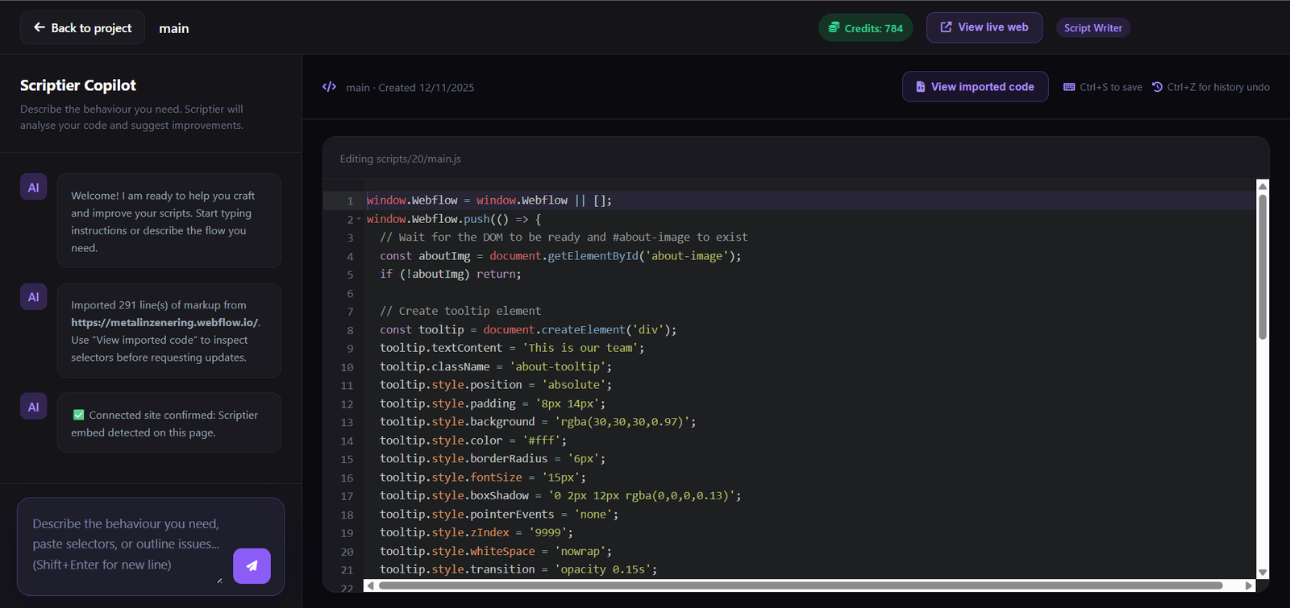1290x608 pixels.
Task: Click the scroll right arrow of the editor
Action: [x=1249, y=585]
